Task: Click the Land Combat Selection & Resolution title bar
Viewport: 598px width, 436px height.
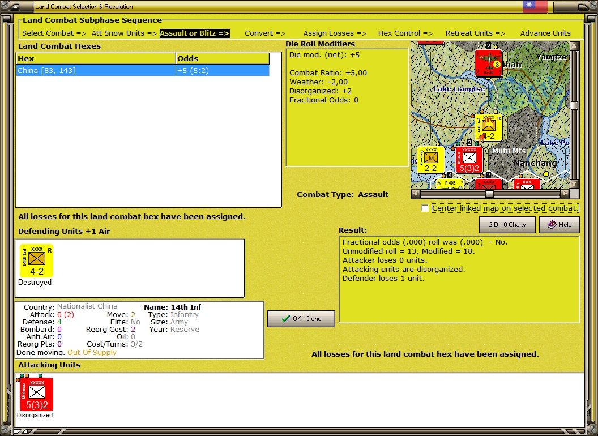Action: 84,6
